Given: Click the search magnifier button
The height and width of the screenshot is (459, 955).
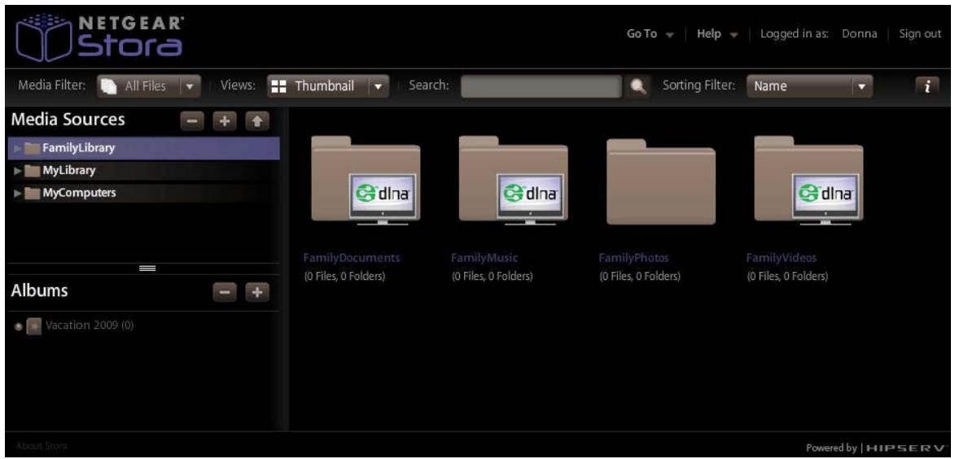Looking at the screenshot, I should (637, 86).
